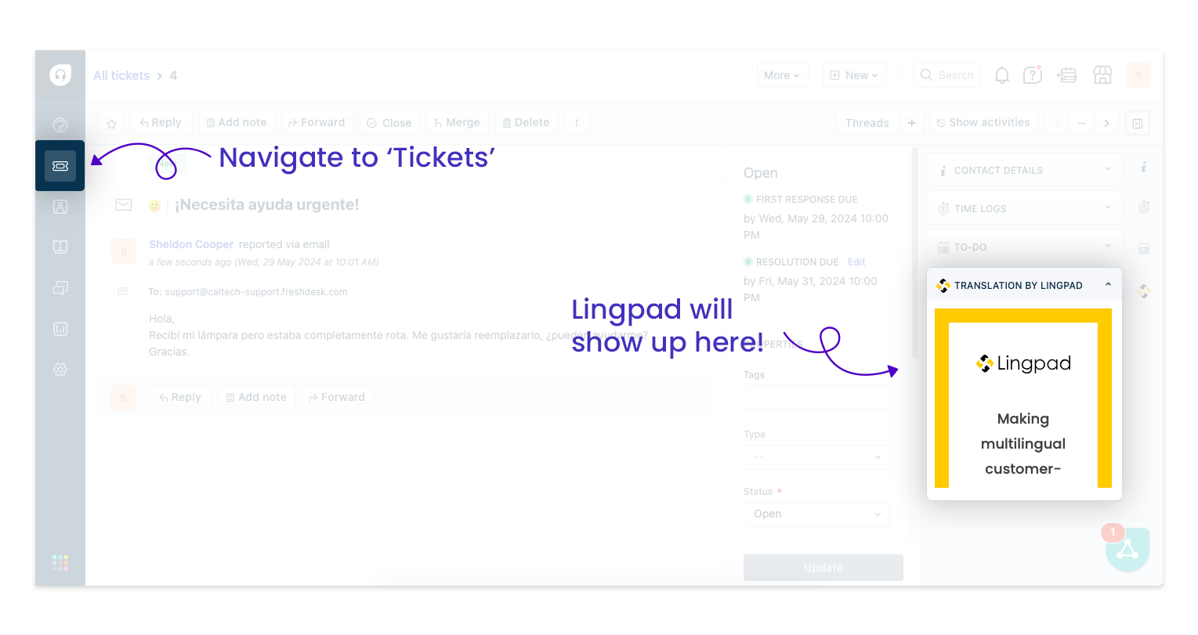
Task: Select the Threads tab
Action: (867, 123)
